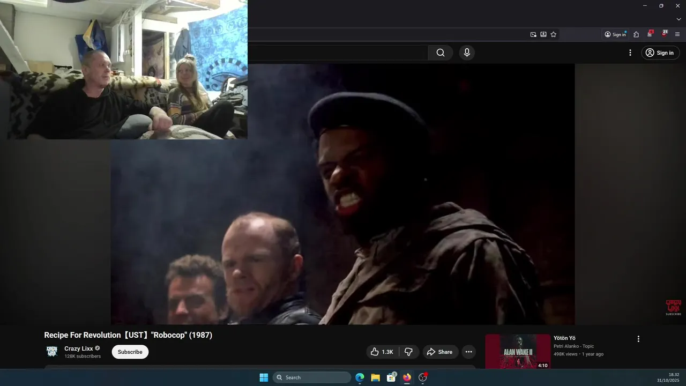686x386 pixels.
Task: Open the Crazy Lixx channel avatar
Action: coord(51,352)
